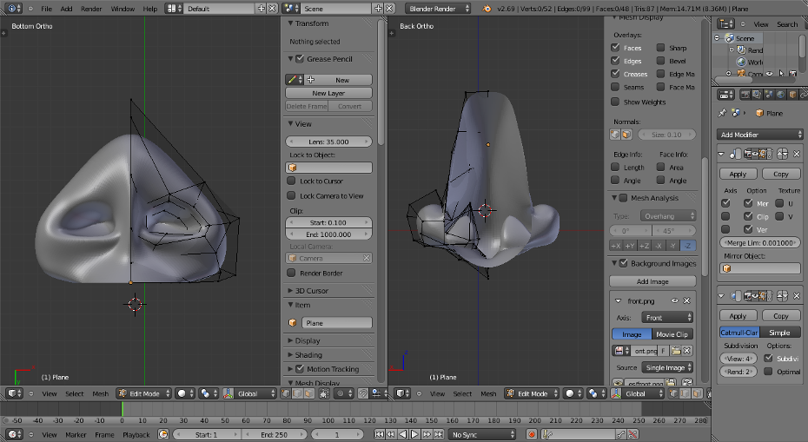808x442 pixels.
Task: Open the outliner editor type selector icon
Action: point(726,23)
